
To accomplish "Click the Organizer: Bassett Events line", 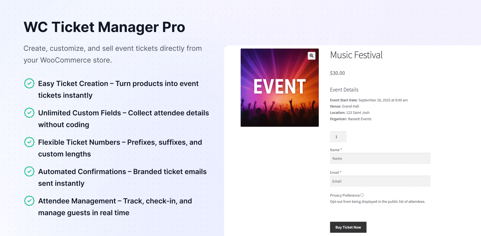I will click(x=350, y=119).
